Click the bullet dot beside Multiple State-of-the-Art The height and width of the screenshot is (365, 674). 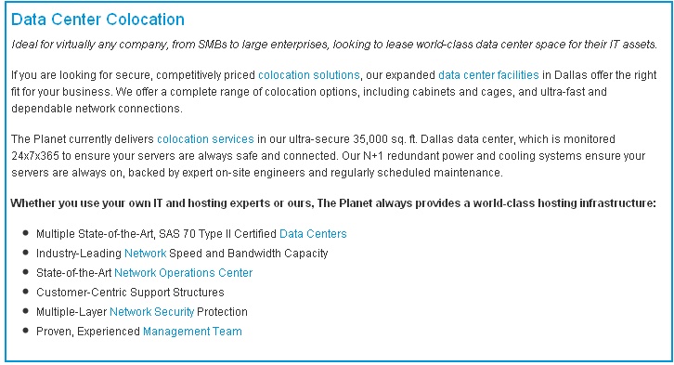point(26,233)
